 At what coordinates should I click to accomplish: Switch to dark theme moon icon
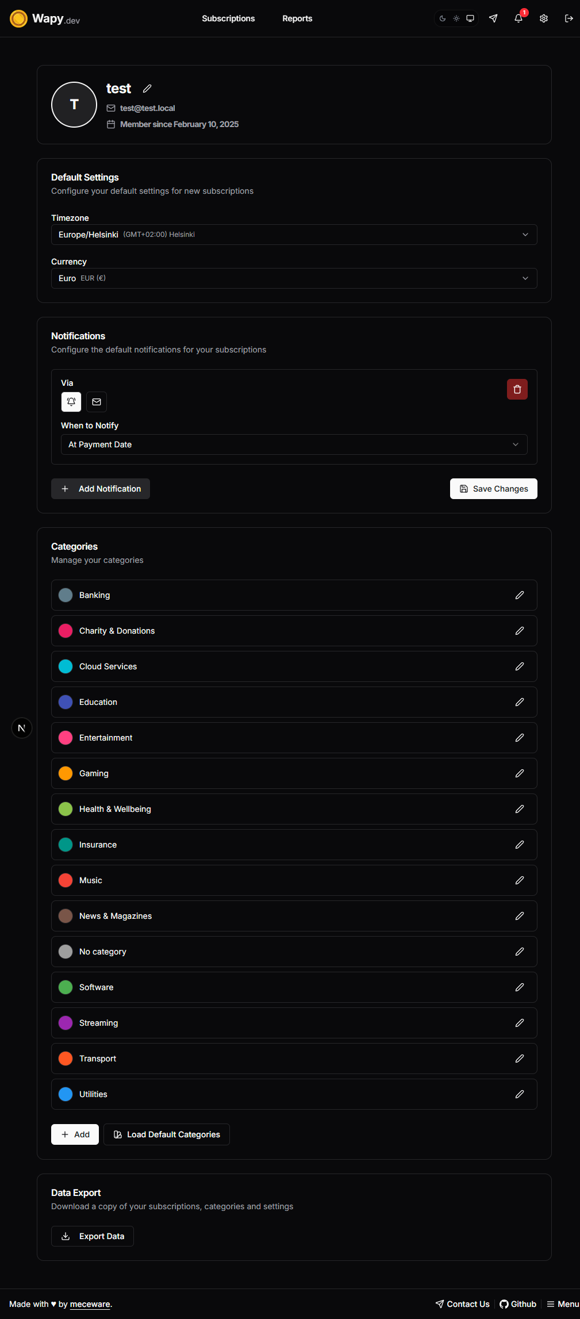point(443,18)
